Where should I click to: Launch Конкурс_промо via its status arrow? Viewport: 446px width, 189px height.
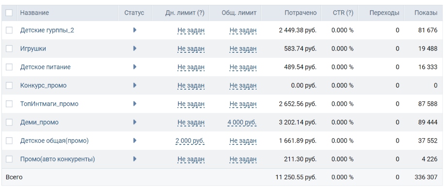coord(135,85)
